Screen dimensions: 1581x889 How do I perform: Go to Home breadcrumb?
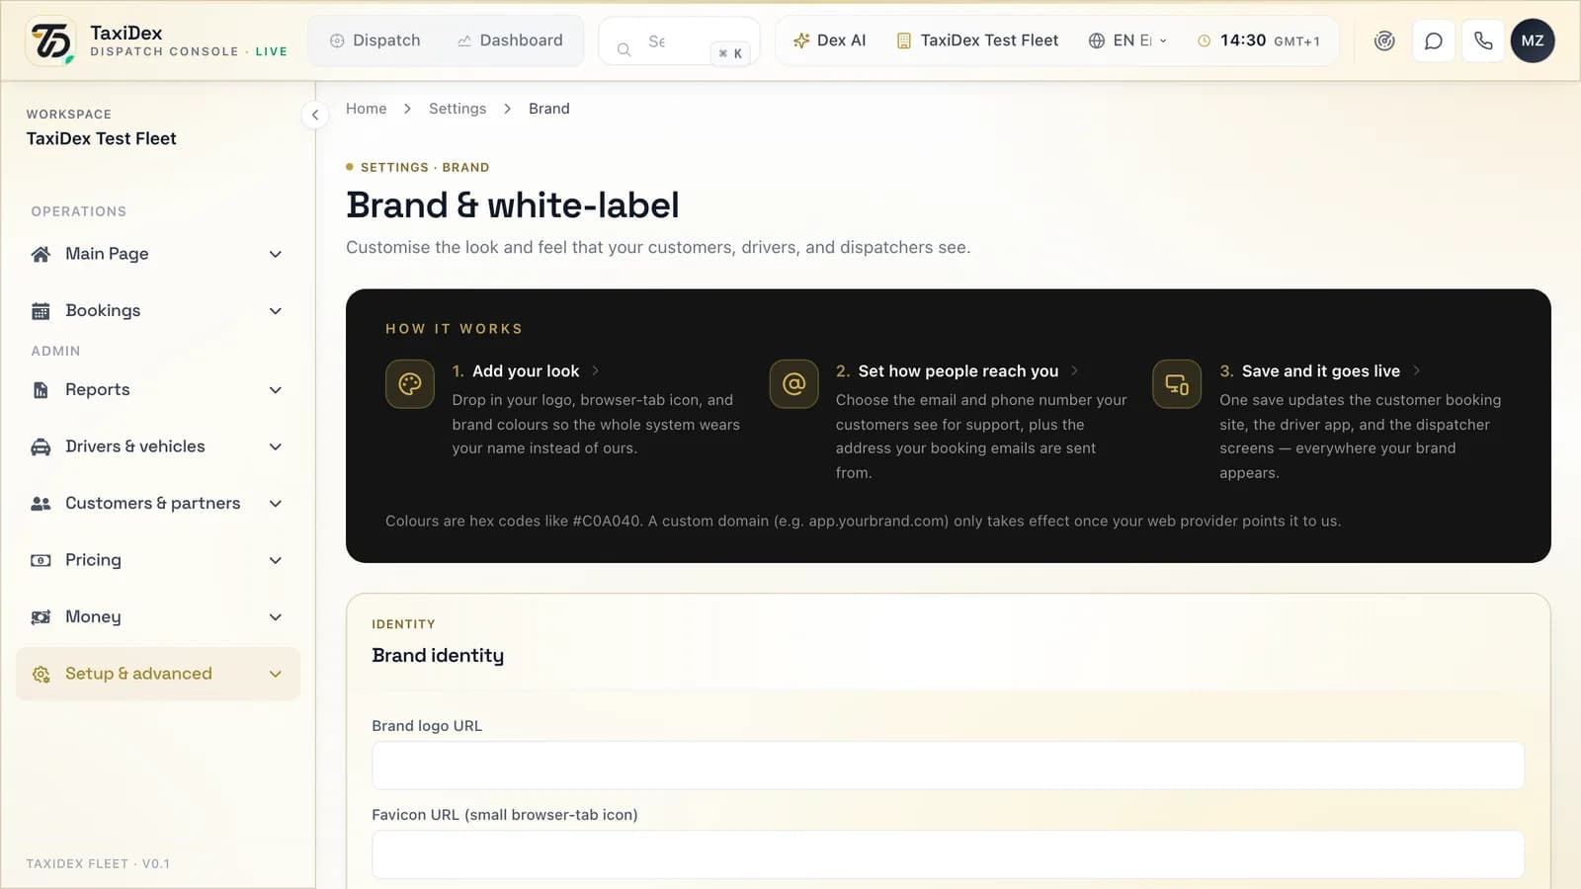(367, 109)
